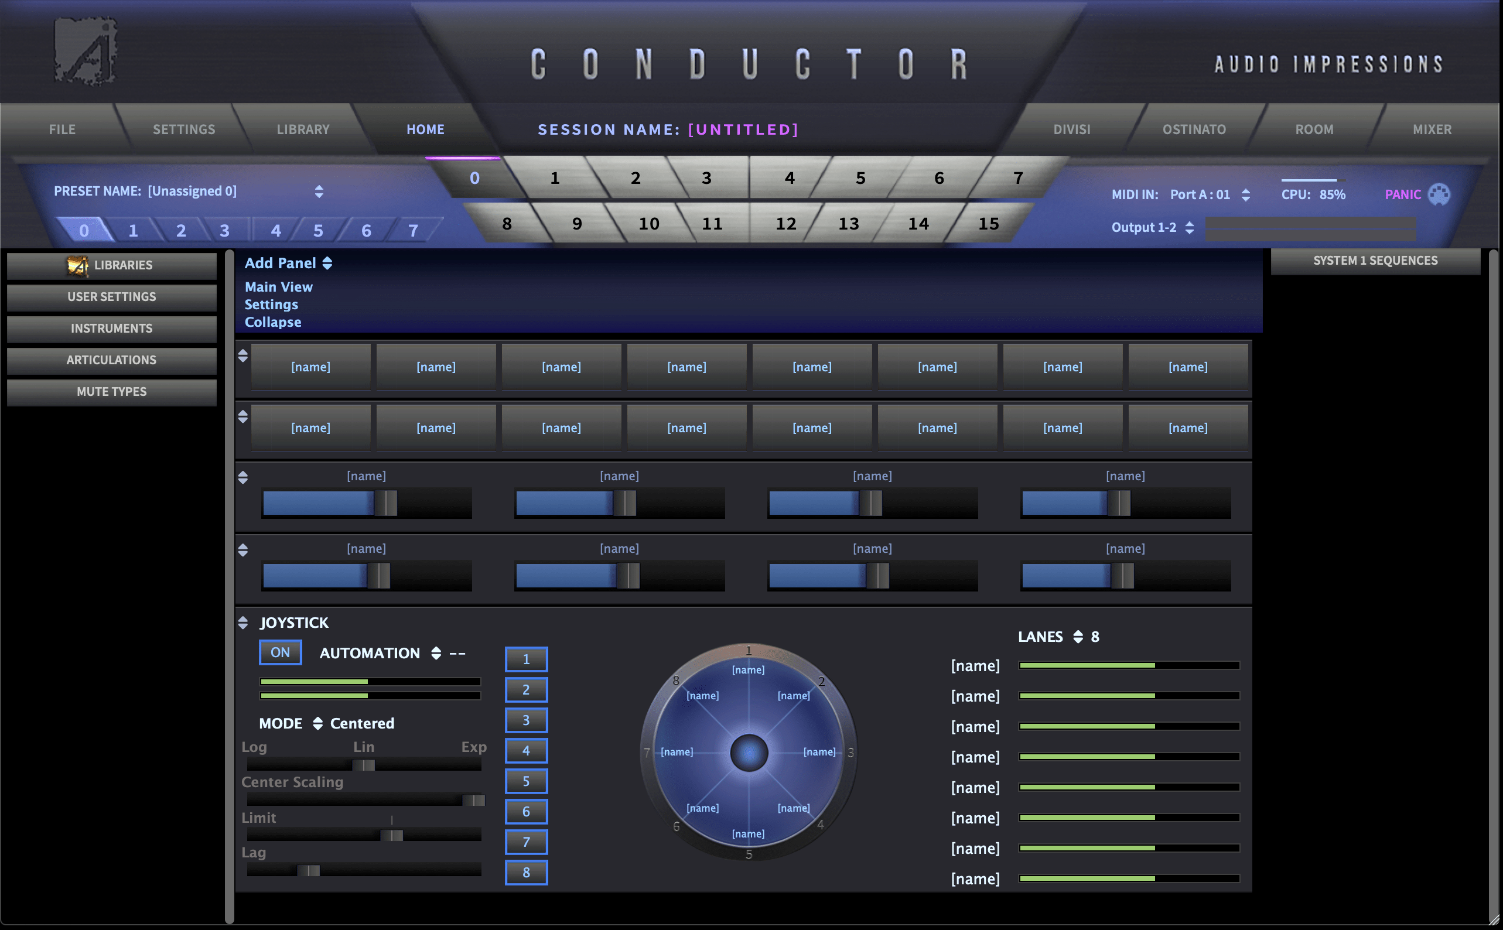
Task: Select channel slot 15
Action: pos(989,223)
